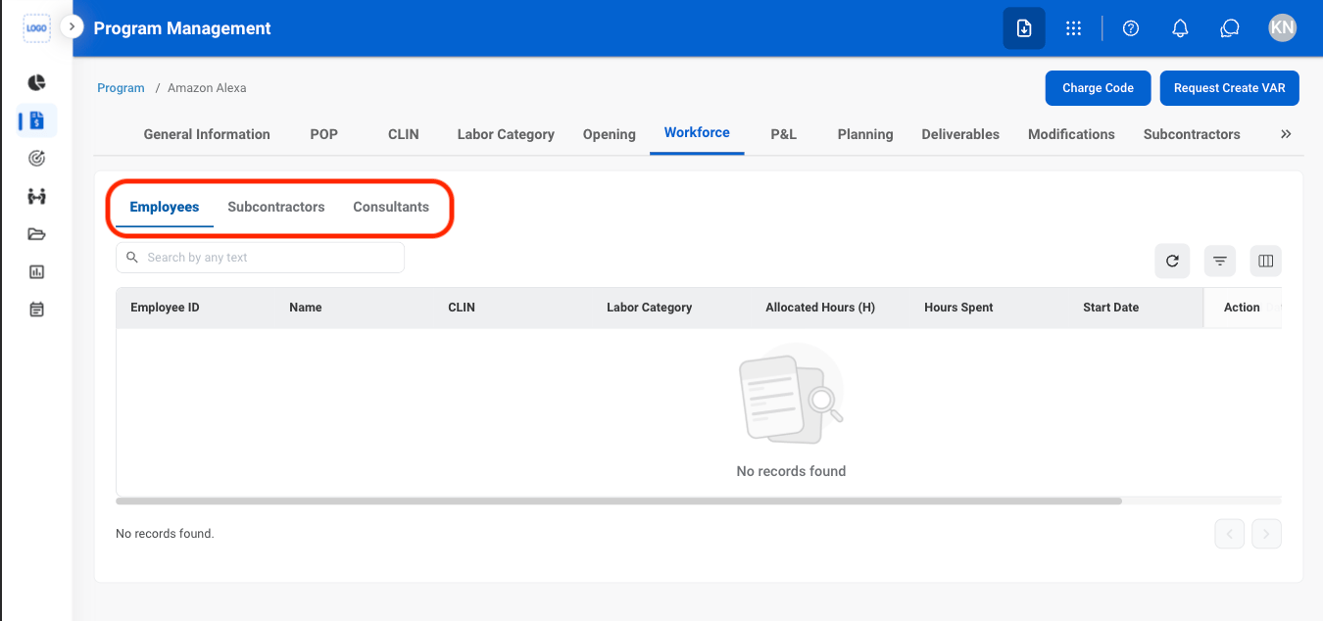1323x621 pixels.
Task: Switch to the P&L tab
Action: [x=784, y=134]
